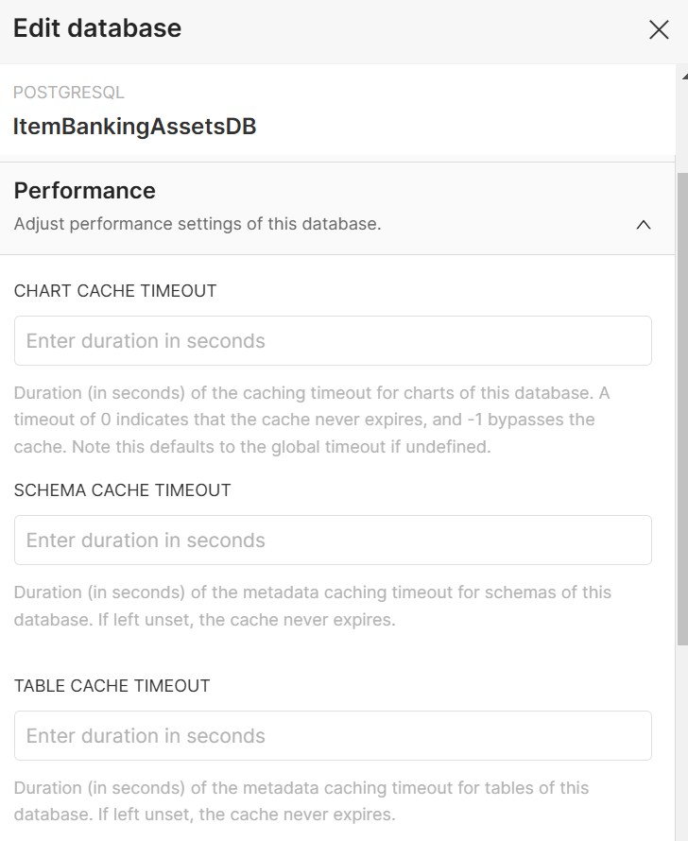Select the SCHEMA CACHE TIMEOUT label
Image resolution: width=688 pixels, height=841 pixels.
(x=123, y=490)
